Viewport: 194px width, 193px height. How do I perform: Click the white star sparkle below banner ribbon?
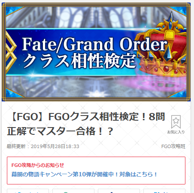(x=97, y=94)
